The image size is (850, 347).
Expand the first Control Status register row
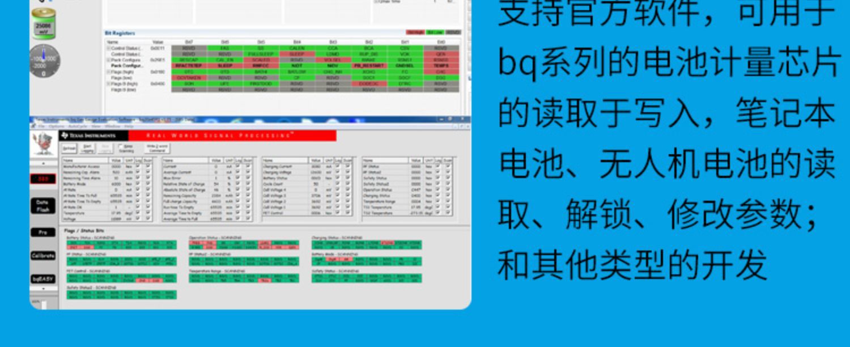[x=109, y=48]
